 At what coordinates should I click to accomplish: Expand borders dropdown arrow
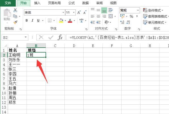[54, 20]
